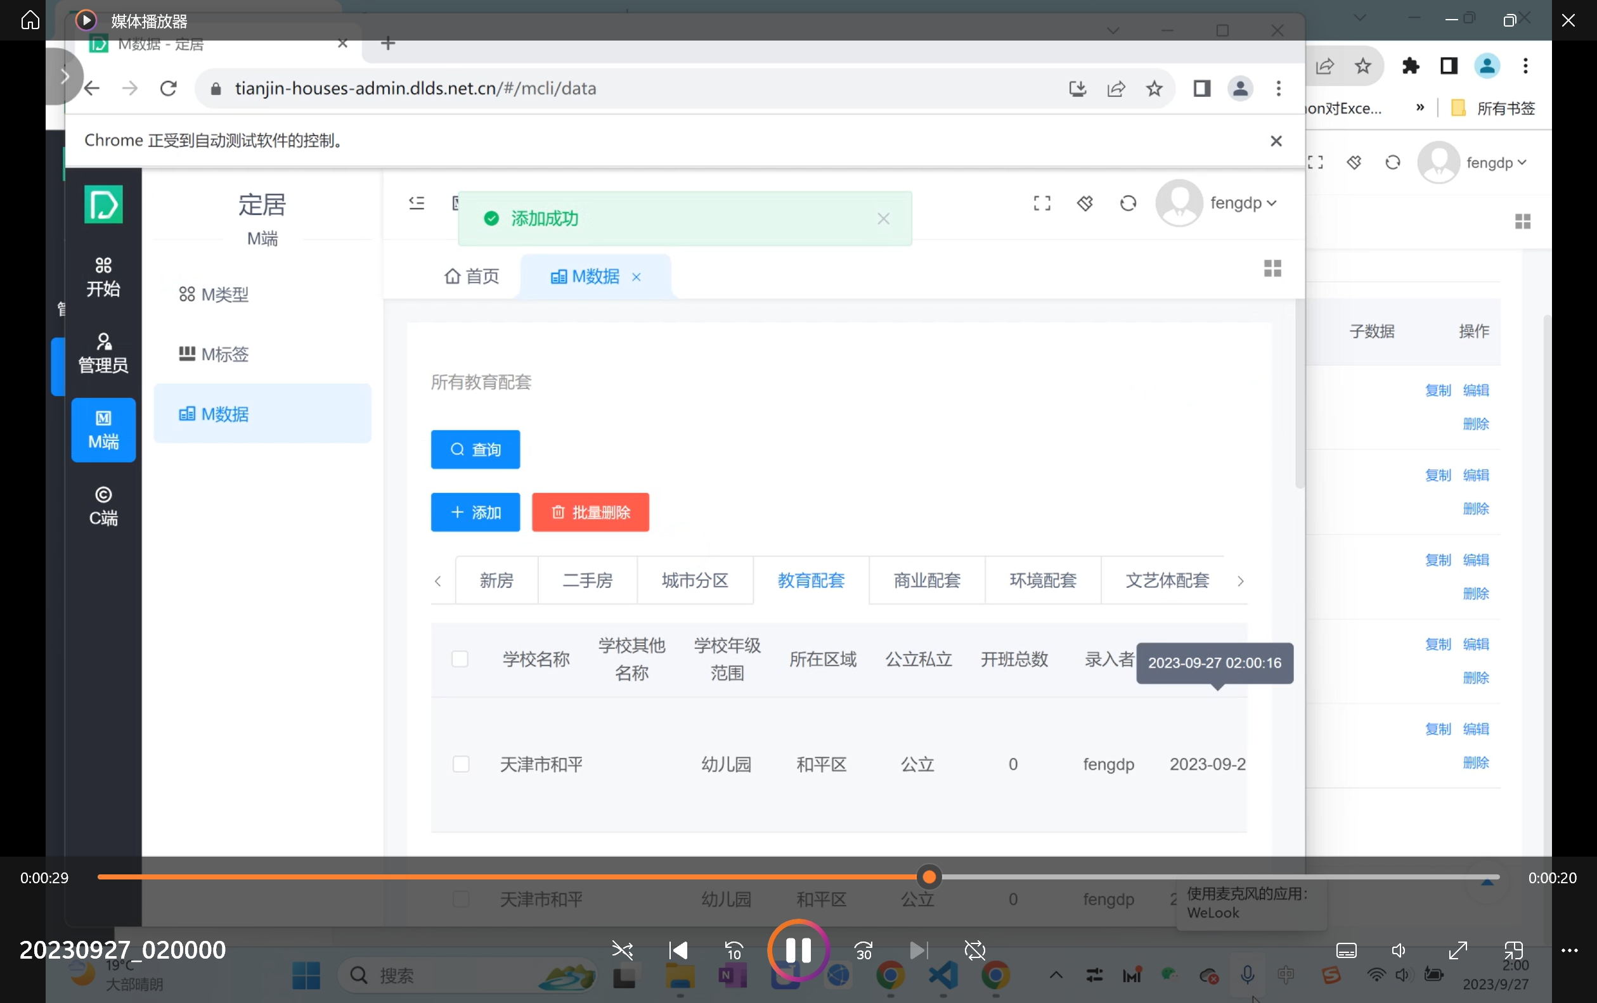The height and width of the screenshot is (1003, 1597).
Task: Switch to 首页 tab
Action: point(472,276)
